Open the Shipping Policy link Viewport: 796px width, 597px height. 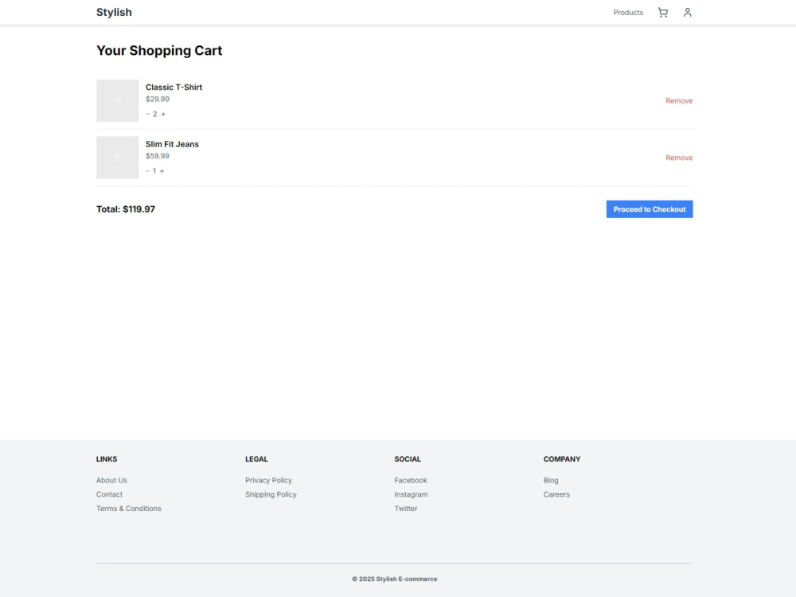tap(271, 494)
